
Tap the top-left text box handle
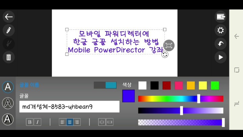pos(67,29)
